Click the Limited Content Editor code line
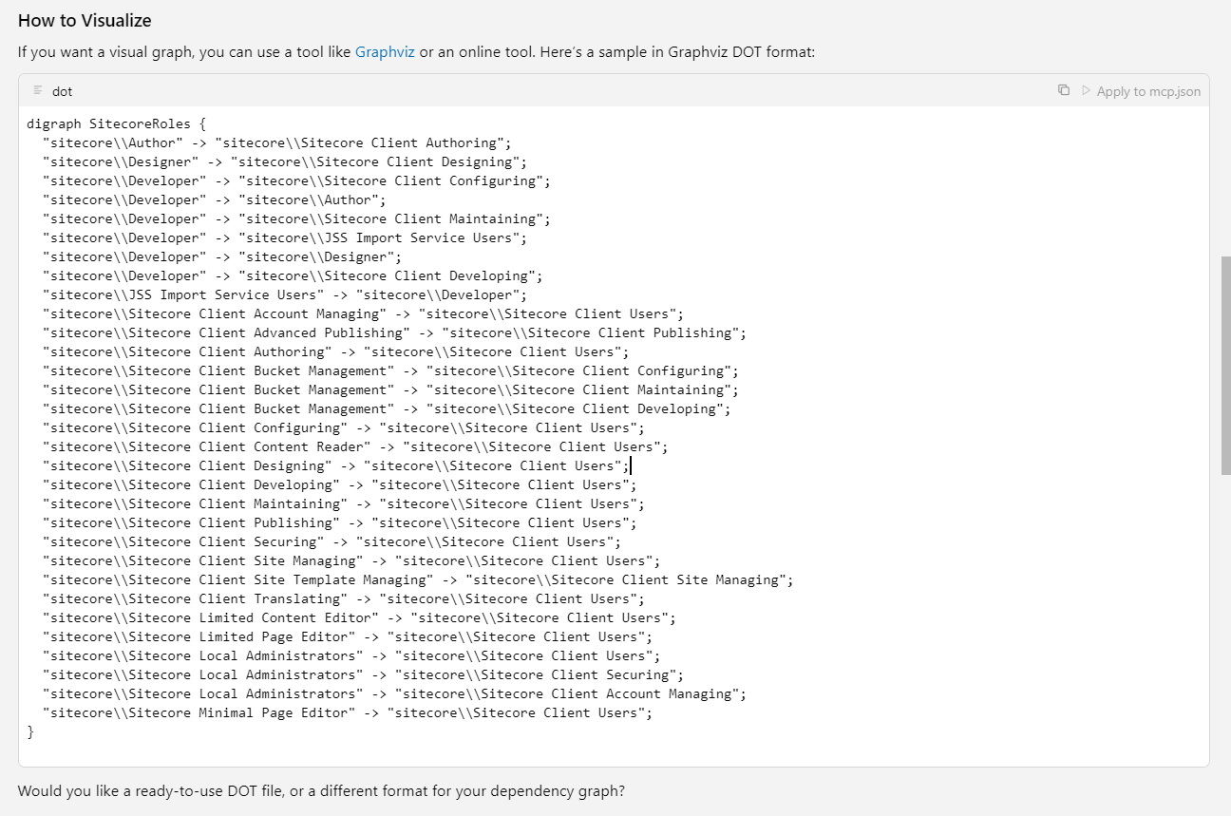 358,617
